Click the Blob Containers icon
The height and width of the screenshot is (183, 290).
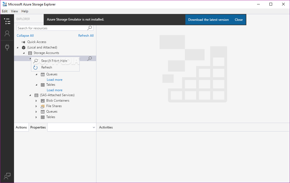43,101
